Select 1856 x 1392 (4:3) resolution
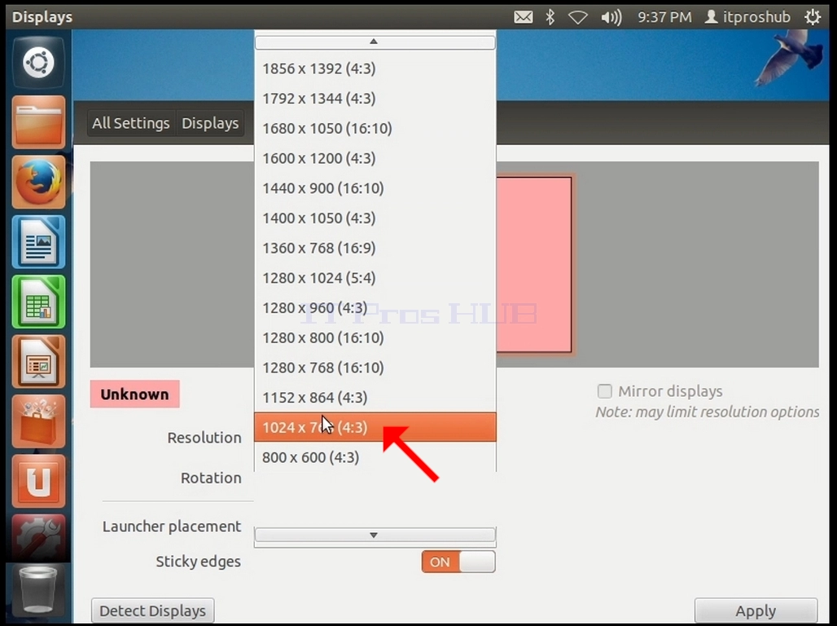The image size is (837, 626). click(x=375, y=68)
